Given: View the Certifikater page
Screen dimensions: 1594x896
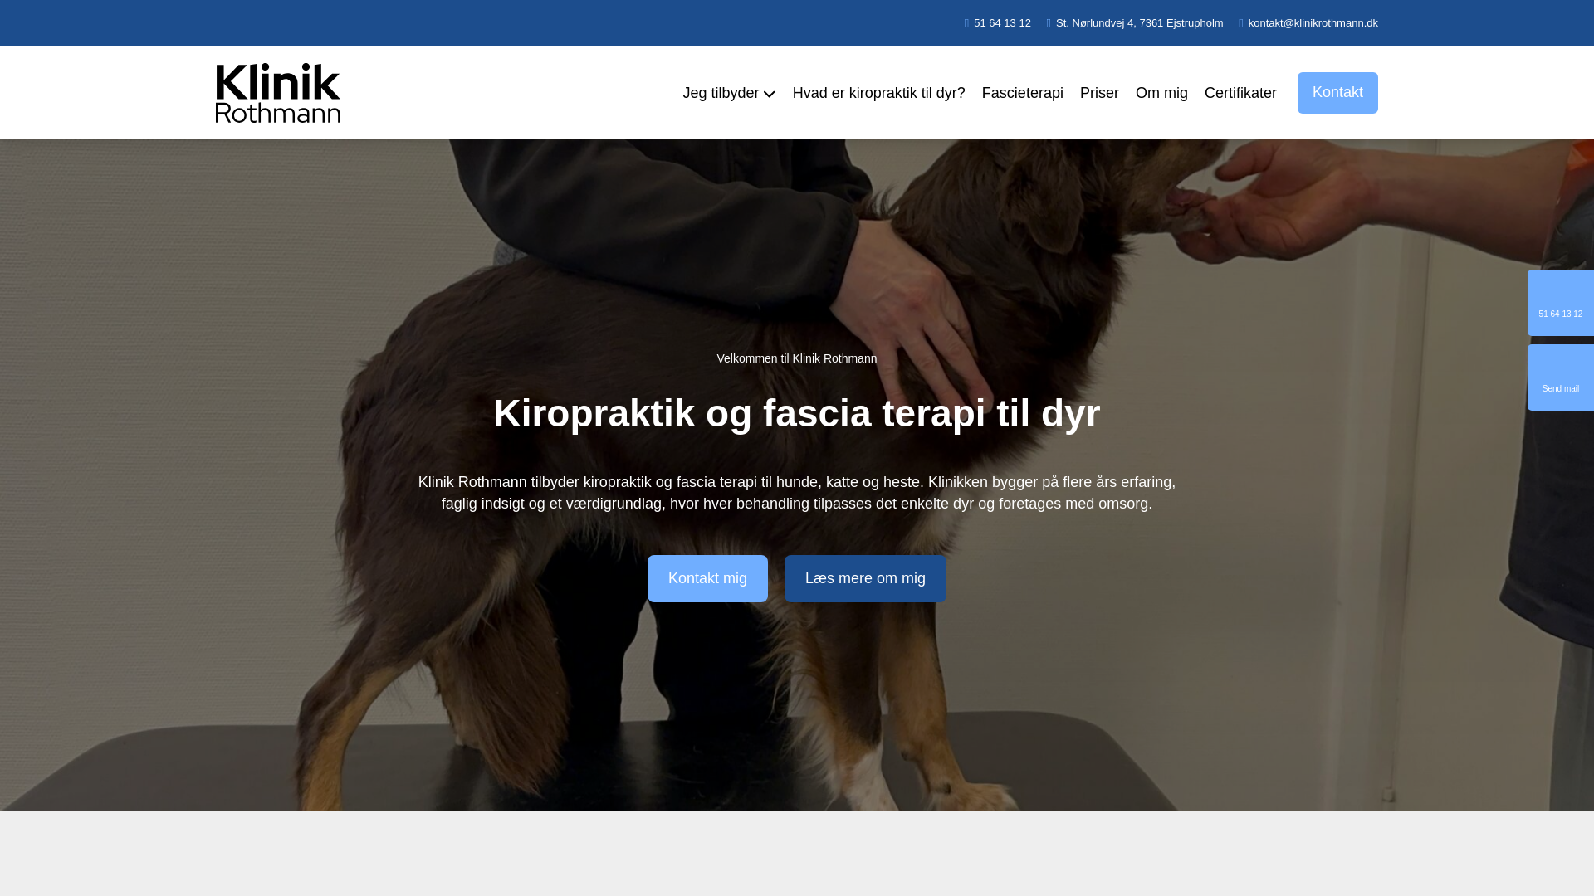Looking at the screenshot, I should 1240,93.
